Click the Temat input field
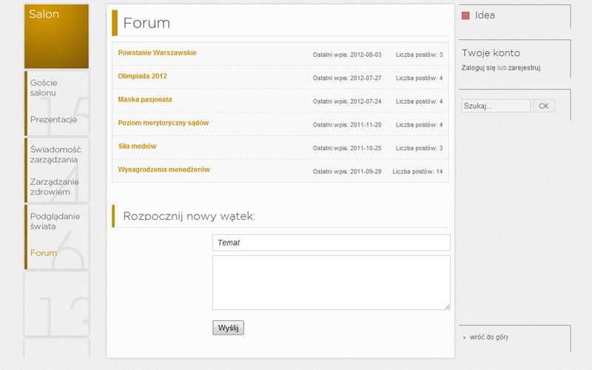The width and height of the screenshot is (592, 370). pyautogui.click(x=331, y=243)
